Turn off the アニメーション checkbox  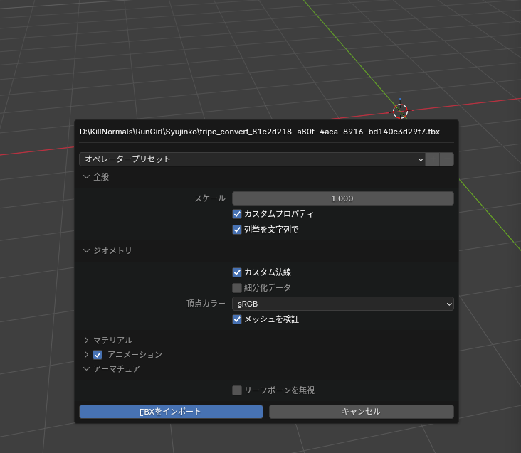(98, 355)
